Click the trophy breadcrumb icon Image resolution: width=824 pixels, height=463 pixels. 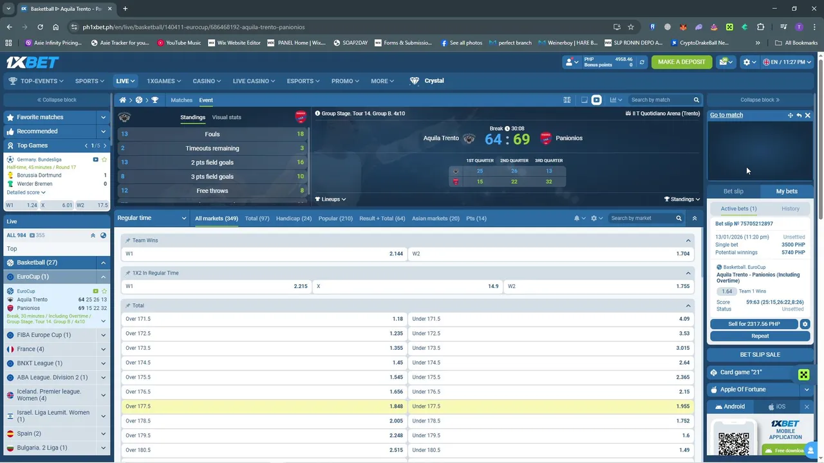tap(154, 100)
